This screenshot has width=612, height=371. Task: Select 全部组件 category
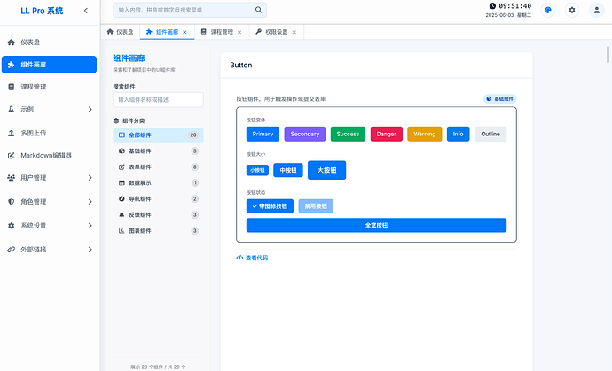(158, 135)
